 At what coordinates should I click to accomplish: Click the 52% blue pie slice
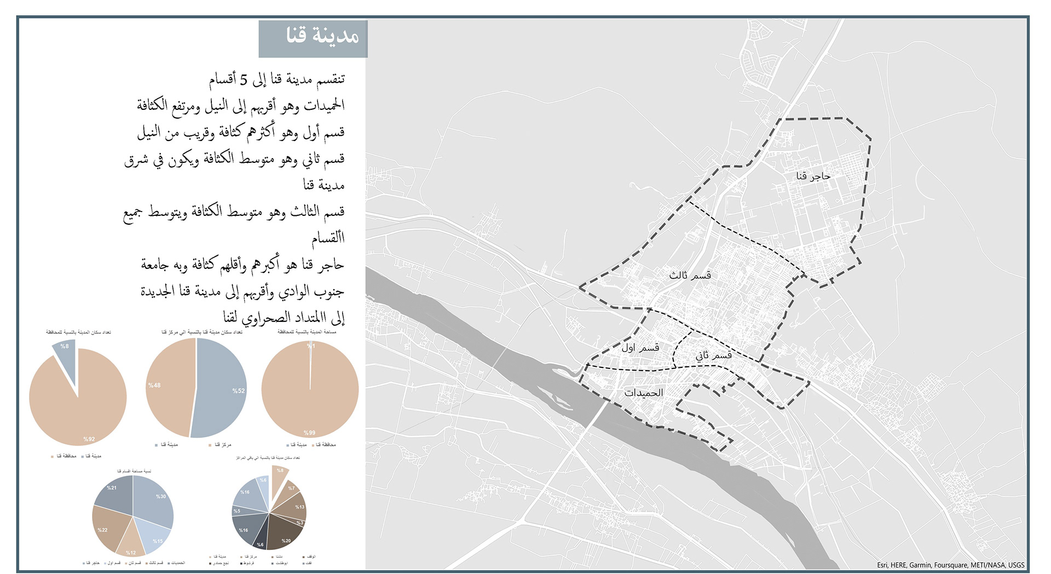[222, 388]
